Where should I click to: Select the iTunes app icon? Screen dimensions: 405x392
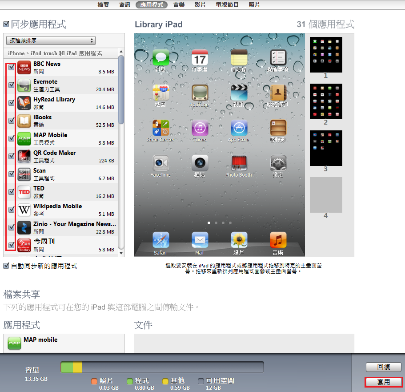200,128
